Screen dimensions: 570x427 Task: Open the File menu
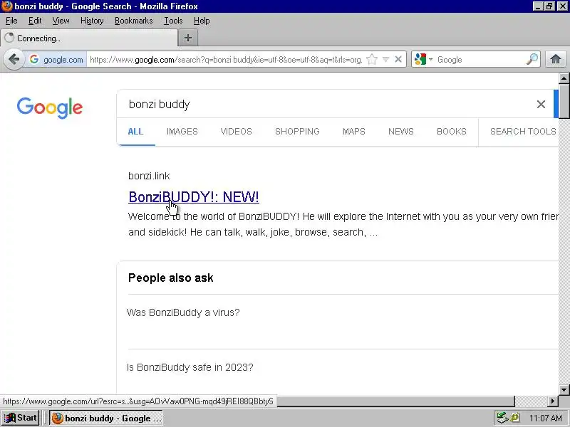(x=11, y=21)
